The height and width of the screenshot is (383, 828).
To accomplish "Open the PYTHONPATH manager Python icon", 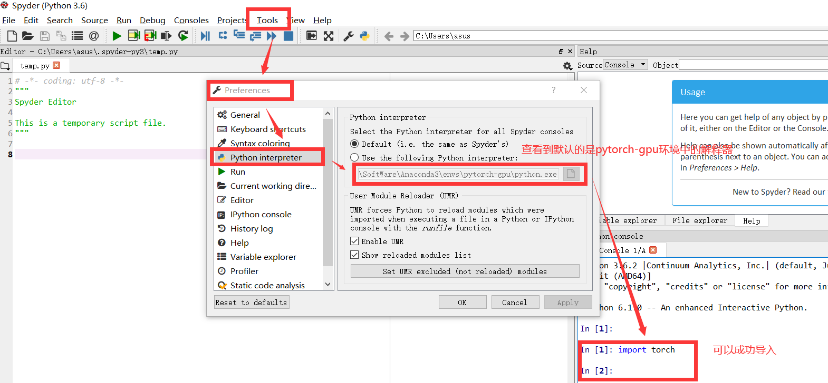I will pos(364,36).
